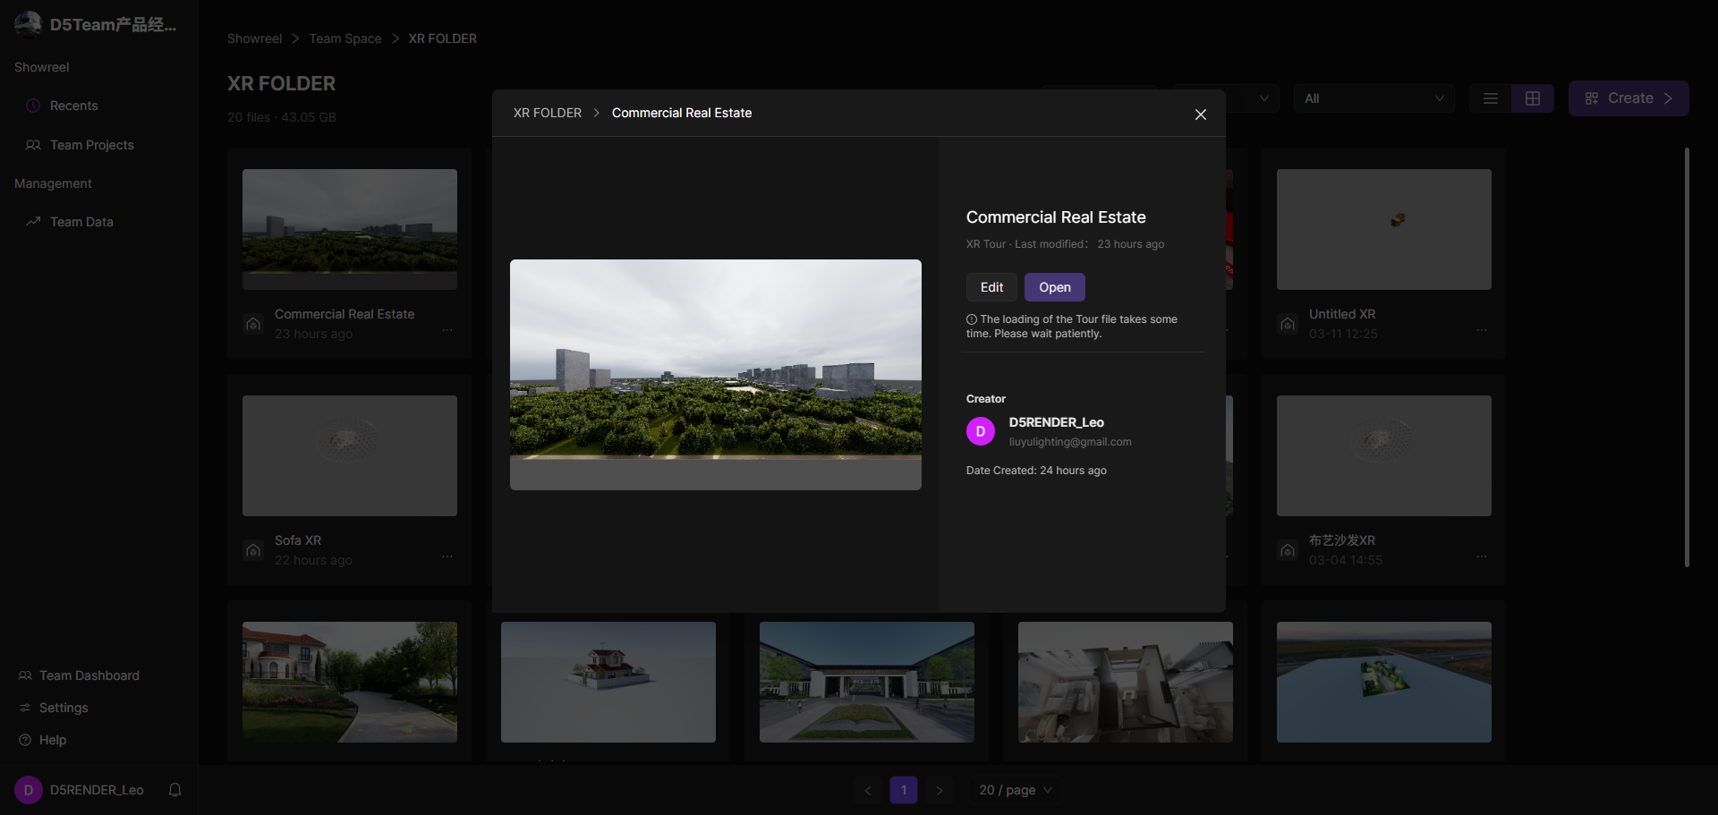Click the Team Dashboard icon
This screenshot has width=1718, height=815.
click(25, 675)
